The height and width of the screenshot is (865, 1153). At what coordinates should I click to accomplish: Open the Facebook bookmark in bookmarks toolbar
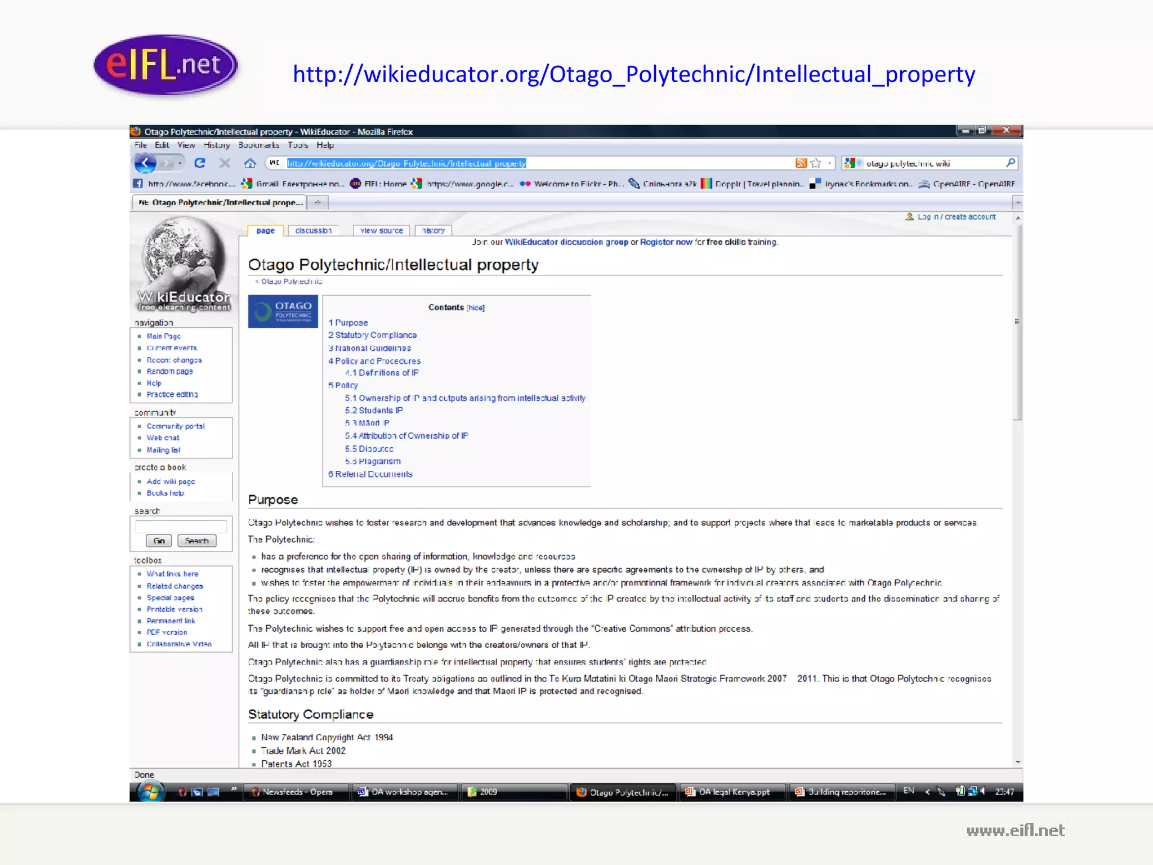pos(184,184)
